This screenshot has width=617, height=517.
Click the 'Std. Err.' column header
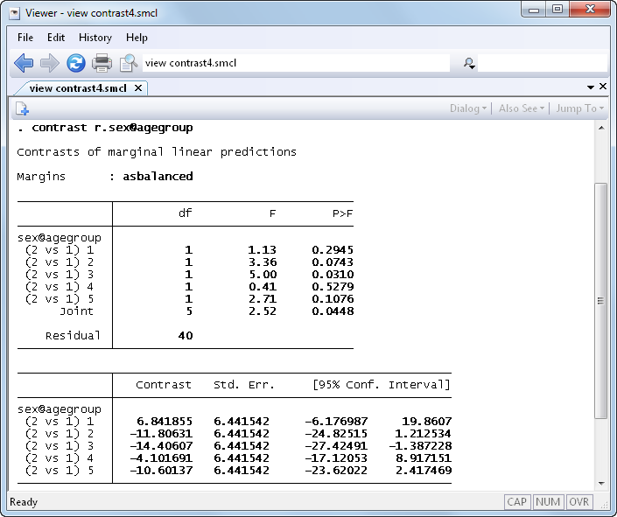243,384
